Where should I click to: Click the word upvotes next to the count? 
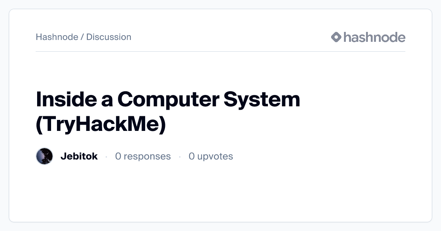(215, 156)
